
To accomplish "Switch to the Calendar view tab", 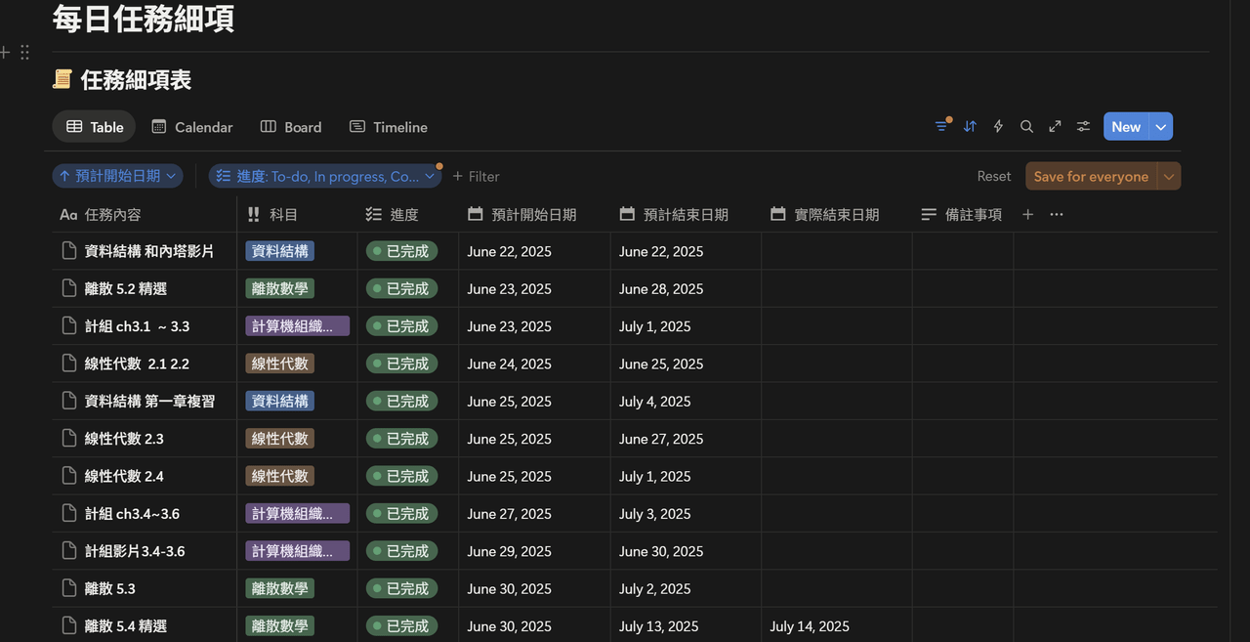I will click(x=192, y=127).
